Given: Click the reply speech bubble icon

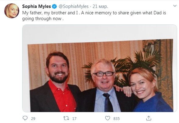Looking at the screenshot, I should [25, 118].
